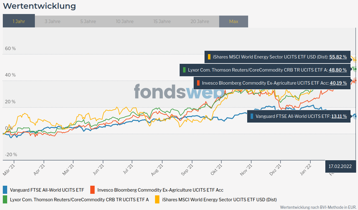Toggle Lyxor CoreCommodity CRB legend entry
The height and width of the screenshot is (210, 358).
79,199
